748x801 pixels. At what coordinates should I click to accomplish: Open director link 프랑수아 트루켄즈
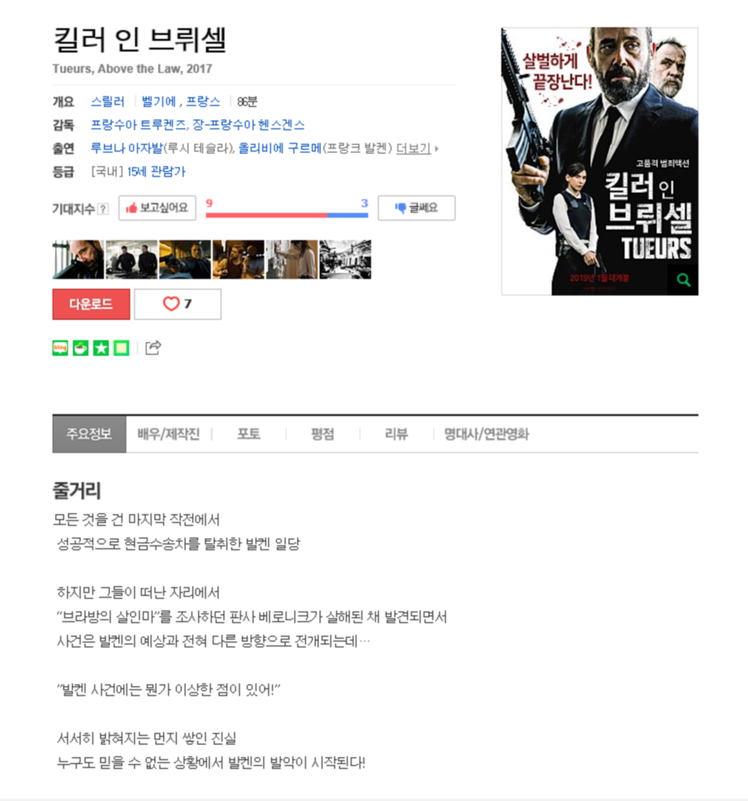point(138,125)
